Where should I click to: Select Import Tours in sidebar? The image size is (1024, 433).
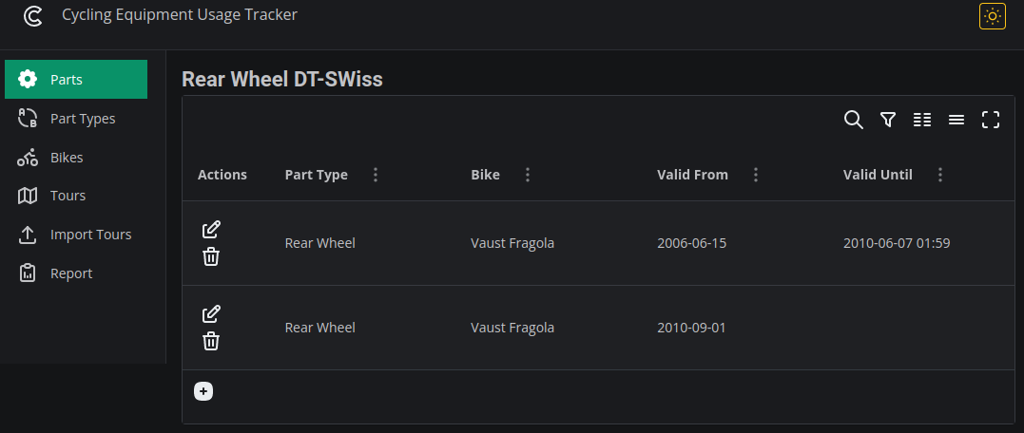pos(76,235)
